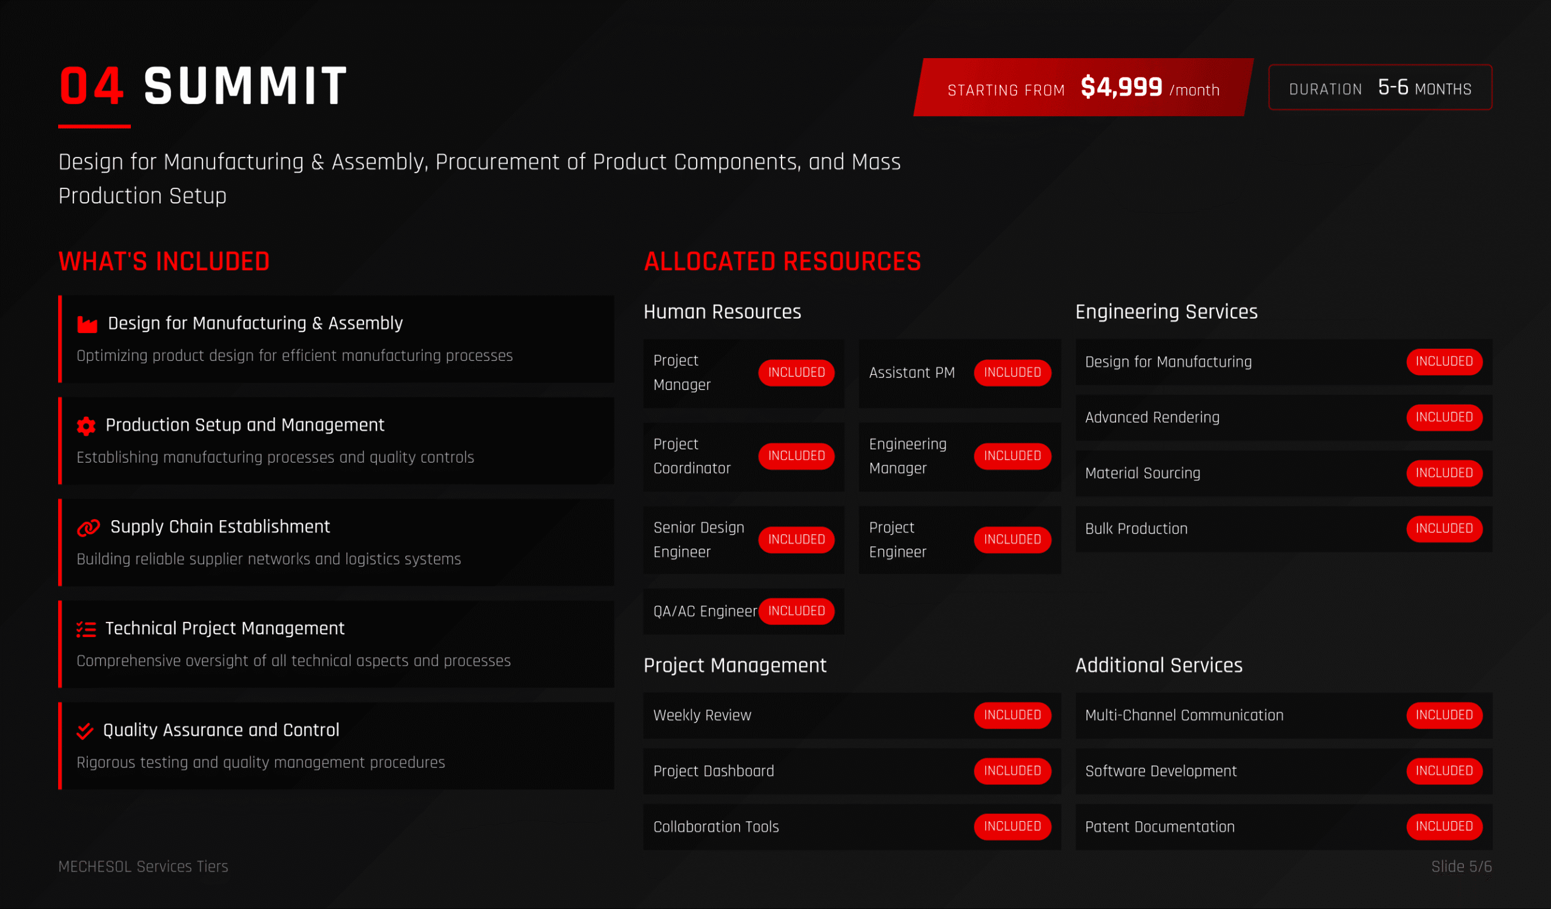Click the checkmark icon beside Quality Assurance
The height and width of the screenshot is (909, 1551).
click(85, 730)
